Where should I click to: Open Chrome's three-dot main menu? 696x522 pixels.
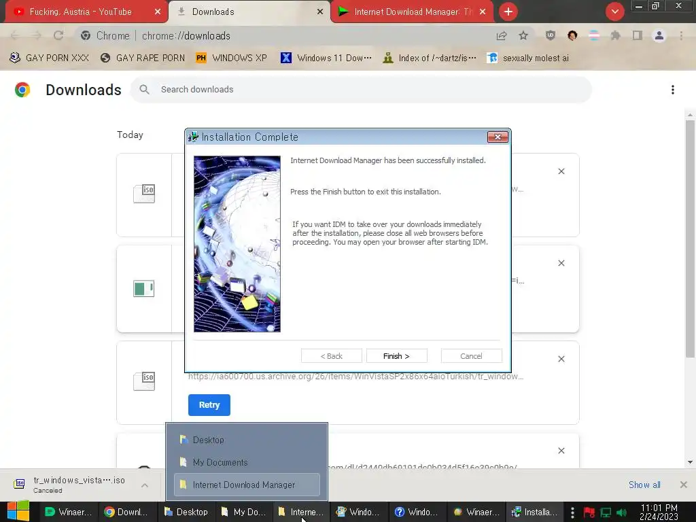coord(681,35)
